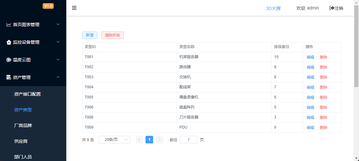Focus the 前往 page number input

188,140
